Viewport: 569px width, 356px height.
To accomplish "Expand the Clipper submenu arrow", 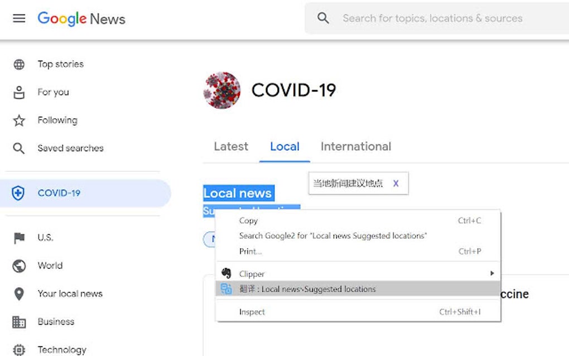I will point(491,273).
